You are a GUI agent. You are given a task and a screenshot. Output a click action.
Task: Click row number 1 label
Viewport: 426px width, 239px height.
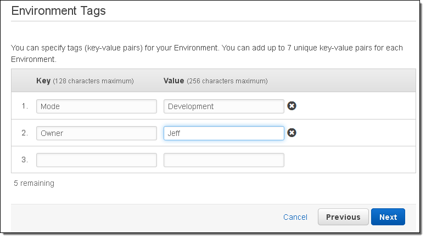[x=25, y=106]
